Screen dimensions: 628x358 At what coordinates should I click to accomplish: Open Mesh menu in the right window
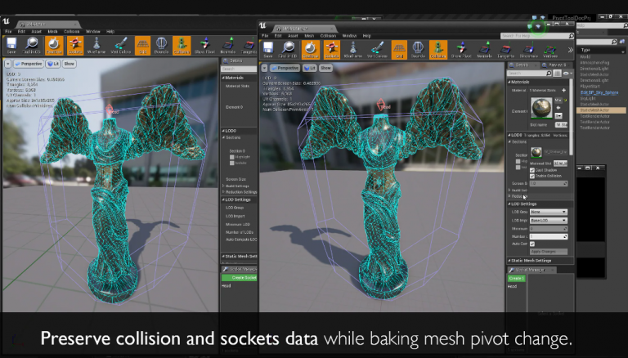point(309,36)
